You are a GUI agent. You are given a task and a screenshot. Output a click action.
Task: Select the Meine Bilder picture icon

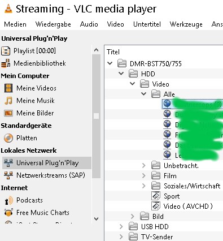tap(8, 113)
